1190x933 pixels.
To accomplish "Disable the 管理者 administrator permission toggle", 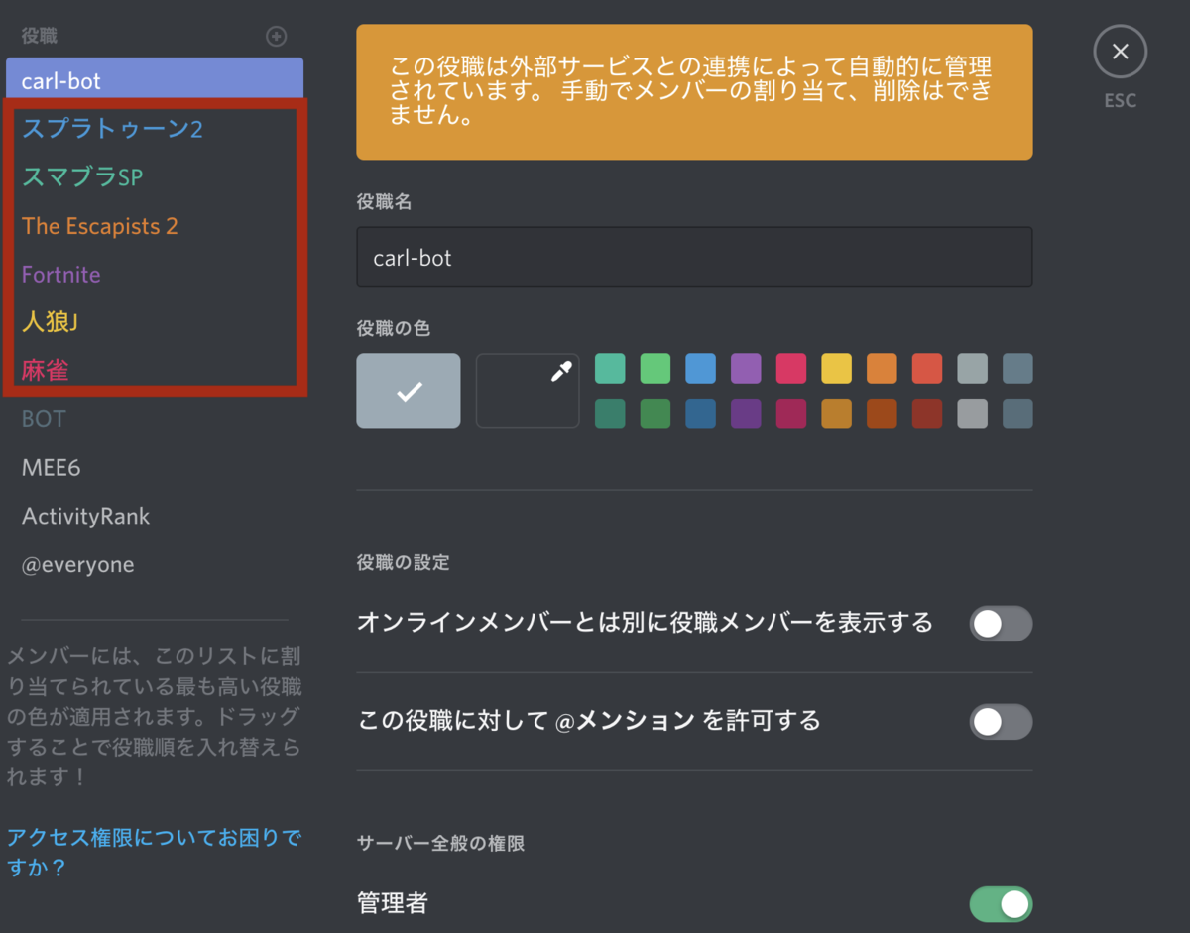I will point(1001,904).
